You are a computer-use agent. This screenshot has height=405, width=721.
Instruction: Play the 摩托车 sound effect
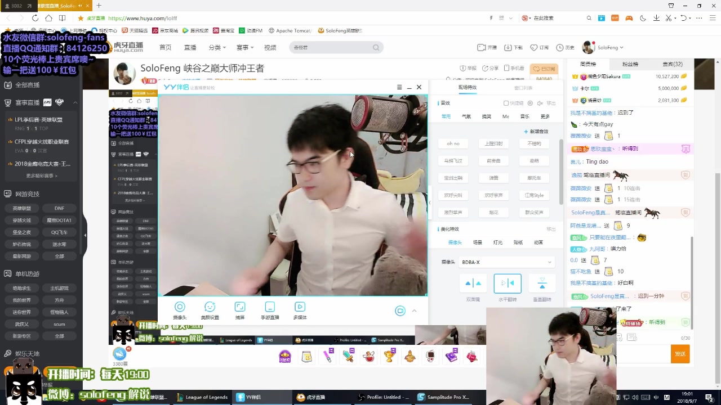pyautogui.click(x=534, y=178)
